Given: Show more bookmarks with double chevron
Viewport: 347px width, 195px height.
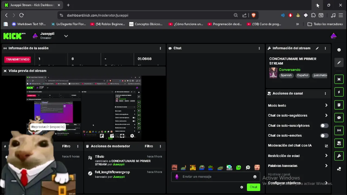Looking at the screenshot, I should pyautogui.click(x=297, y=24).
